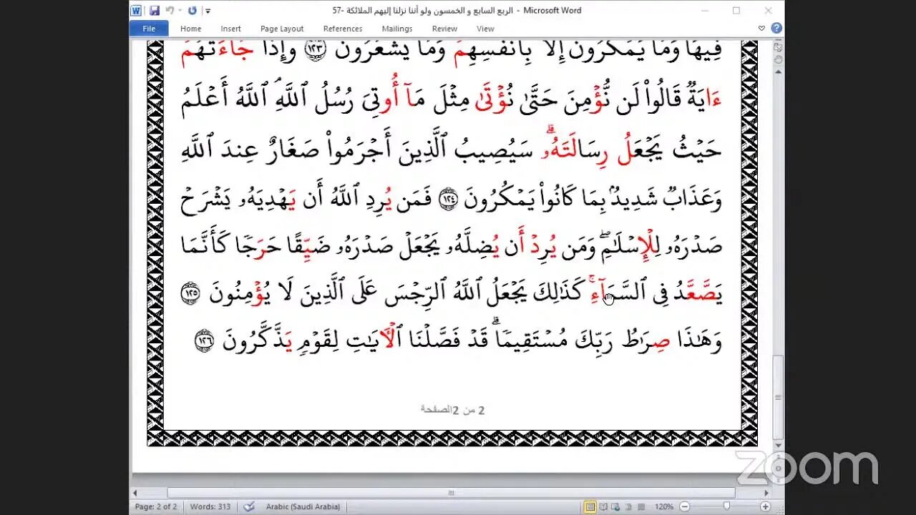
Task: Open Customize Quick Access Toolbar dropdown
Action: click(x=208, y=10)
